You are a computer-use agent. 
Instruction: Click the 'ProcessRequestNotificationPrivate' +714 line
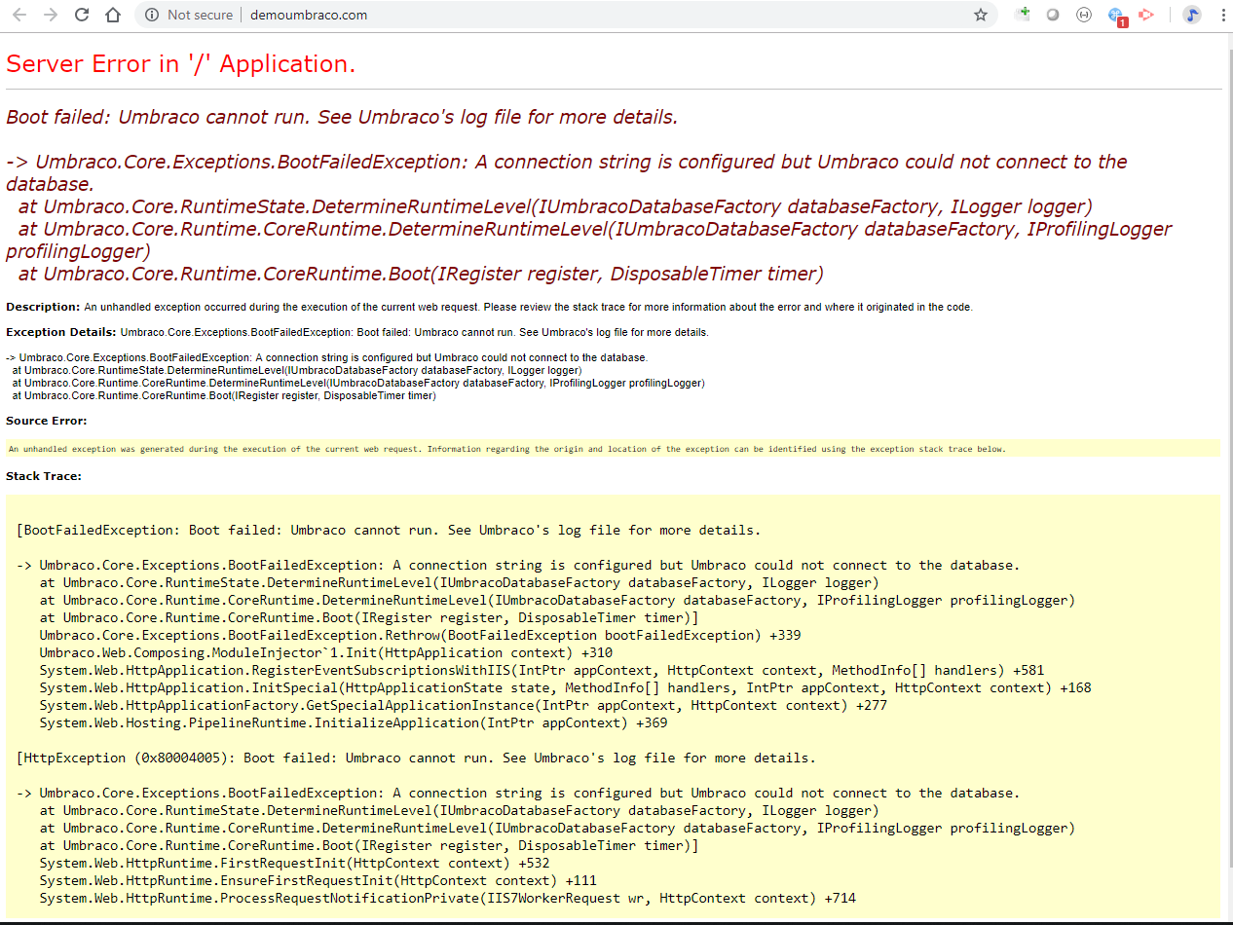tap(448, 898)
